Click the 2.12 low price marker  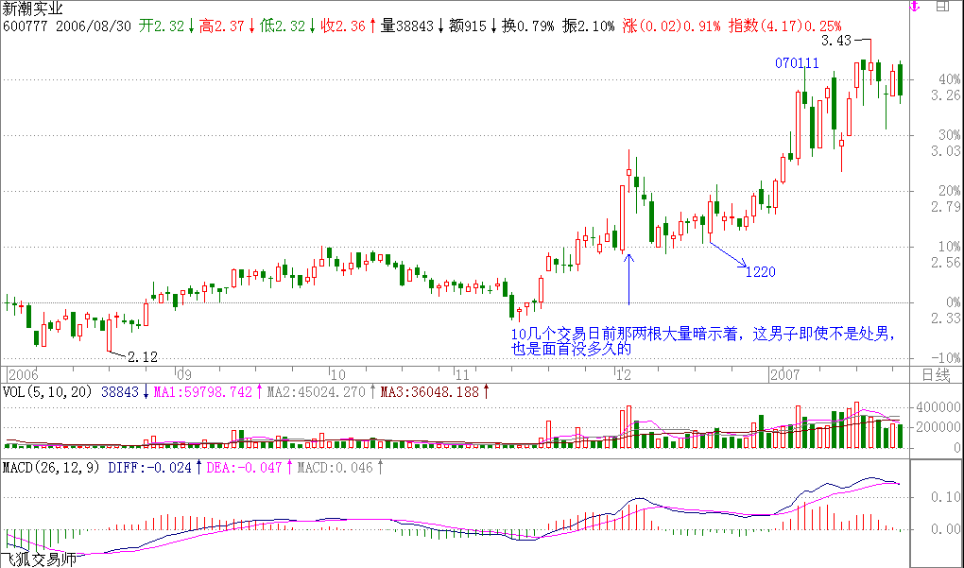coord(142,356)
